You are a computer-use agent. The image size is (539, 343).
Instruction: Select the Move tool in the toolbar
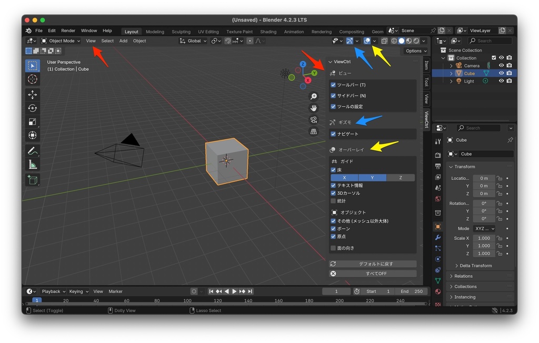tap(32, 95)
